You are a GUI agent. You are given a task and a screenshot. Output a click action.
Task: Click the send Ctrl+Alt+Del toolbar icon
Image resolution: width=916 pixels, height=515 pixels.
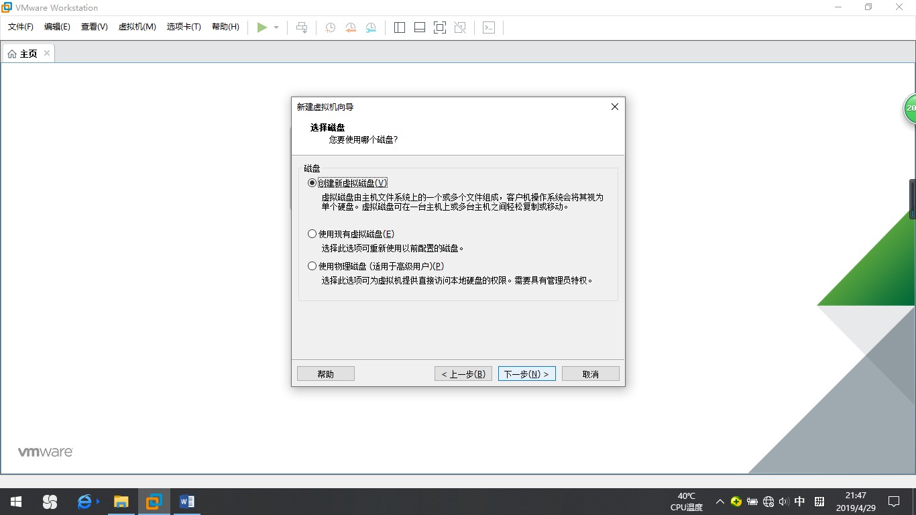click(x=302, y=27)
